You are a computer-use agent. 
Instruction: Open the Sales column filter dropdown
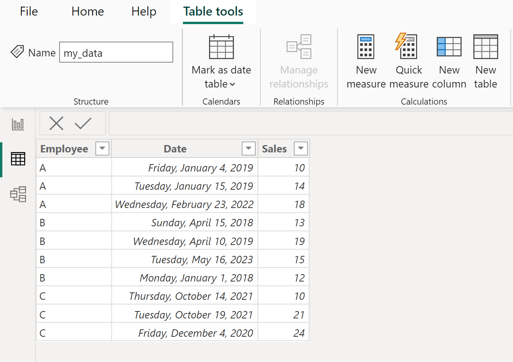point(301,149)
